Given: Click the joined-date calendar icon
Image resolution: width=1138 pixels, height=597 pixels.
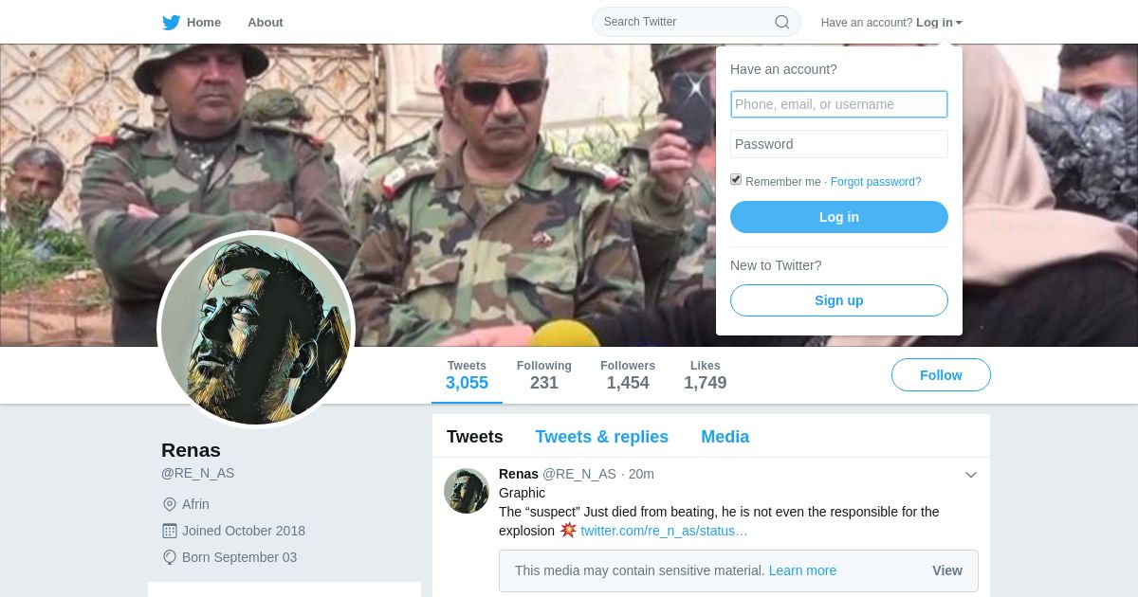Looking at the screenshot, I should (x=170, y=531).
